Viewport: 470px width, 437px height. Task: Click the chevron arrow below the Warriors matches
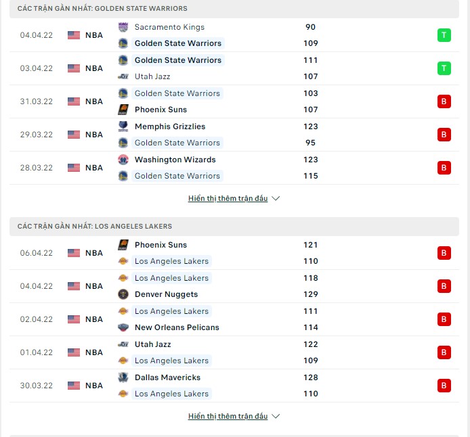pyautogui.click(x=276, y=199)
